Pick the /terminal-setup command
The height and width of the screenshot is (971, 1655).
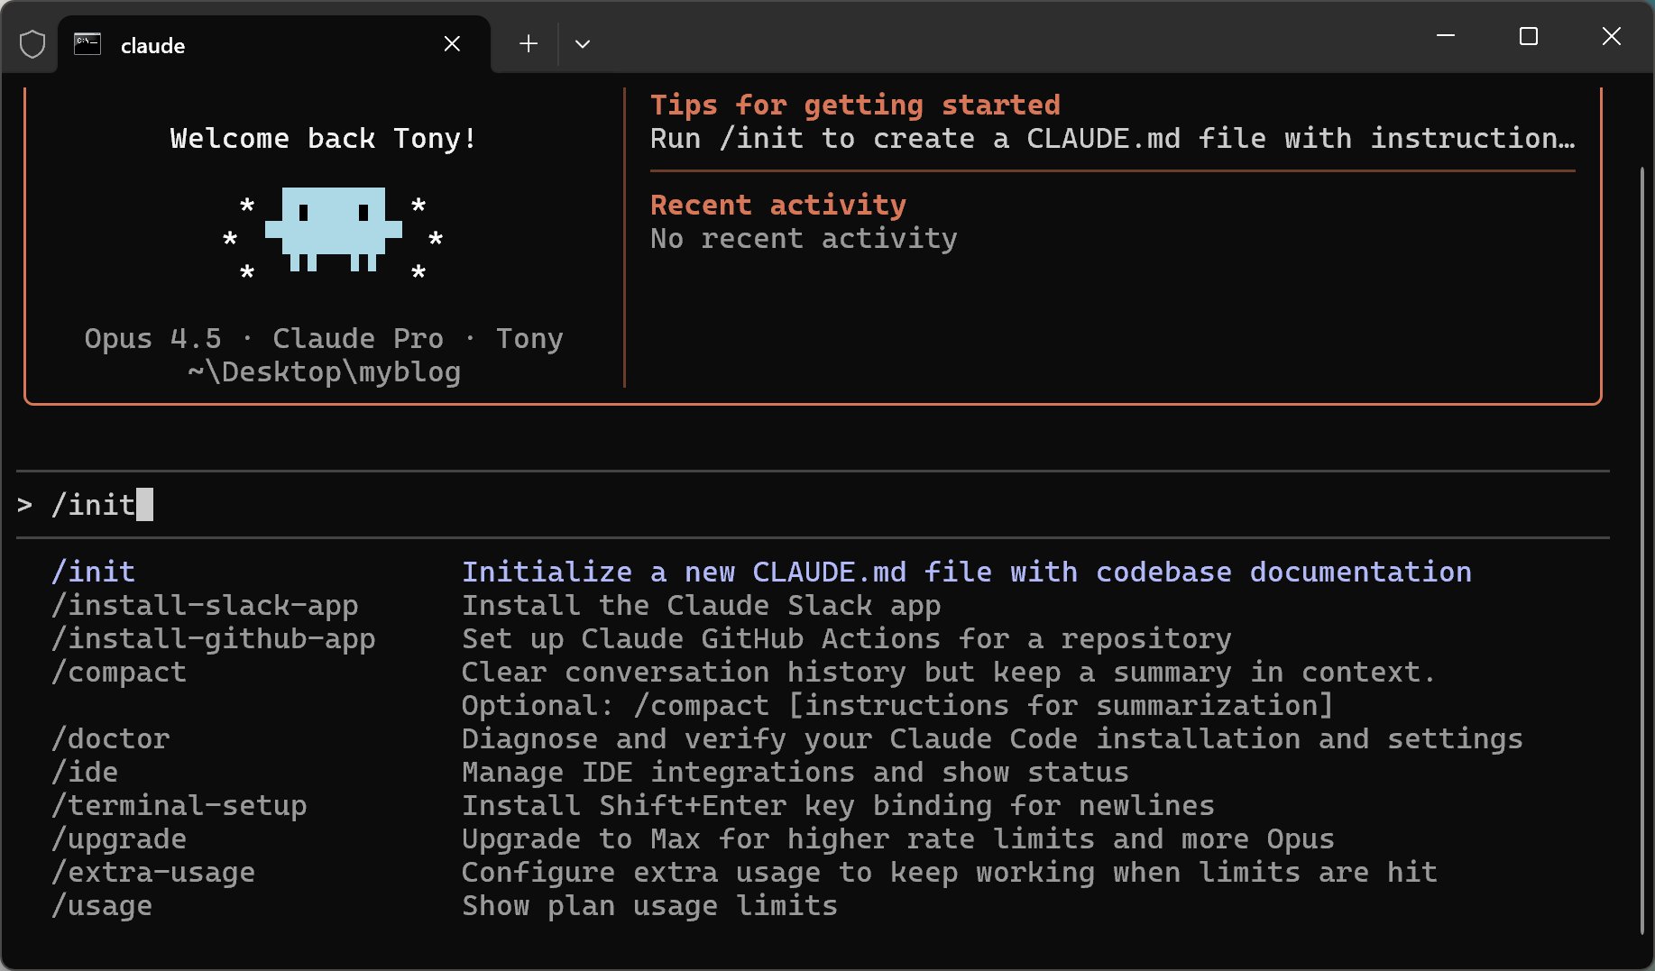point(179,805)
